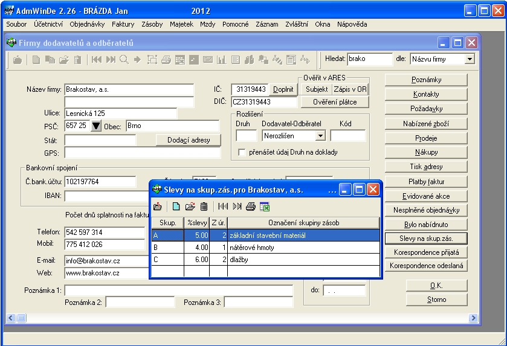This screenshot has width=507, height=346.
Task: Click the trash delete icon in Slevy toolbar
Action: [204, 207]
